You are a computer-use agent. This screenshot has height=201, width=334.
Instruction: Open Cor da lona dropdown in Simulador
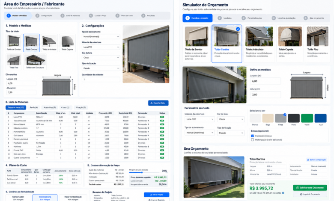click(230, 119)
